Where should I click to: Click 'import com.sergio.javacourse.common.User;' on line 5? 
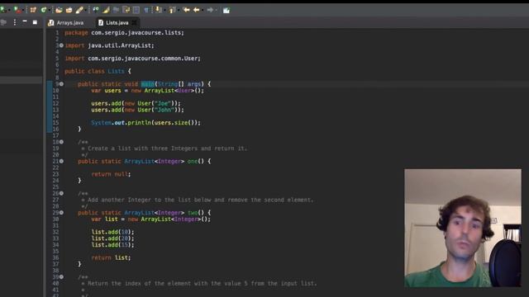pyautogui.click(x=132, y=59)
